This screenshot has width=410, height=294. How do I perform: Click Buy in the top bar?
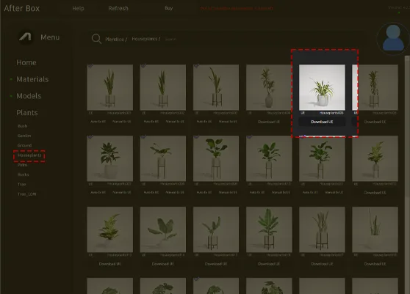pyautogui.click(x=169, y=8)
